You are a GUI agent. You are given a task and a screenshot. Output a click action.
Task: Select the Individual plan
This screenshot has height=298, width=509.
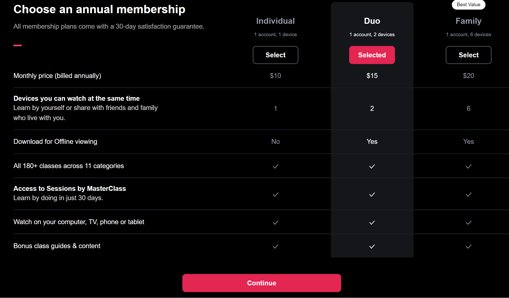click(x=275, y=55)
